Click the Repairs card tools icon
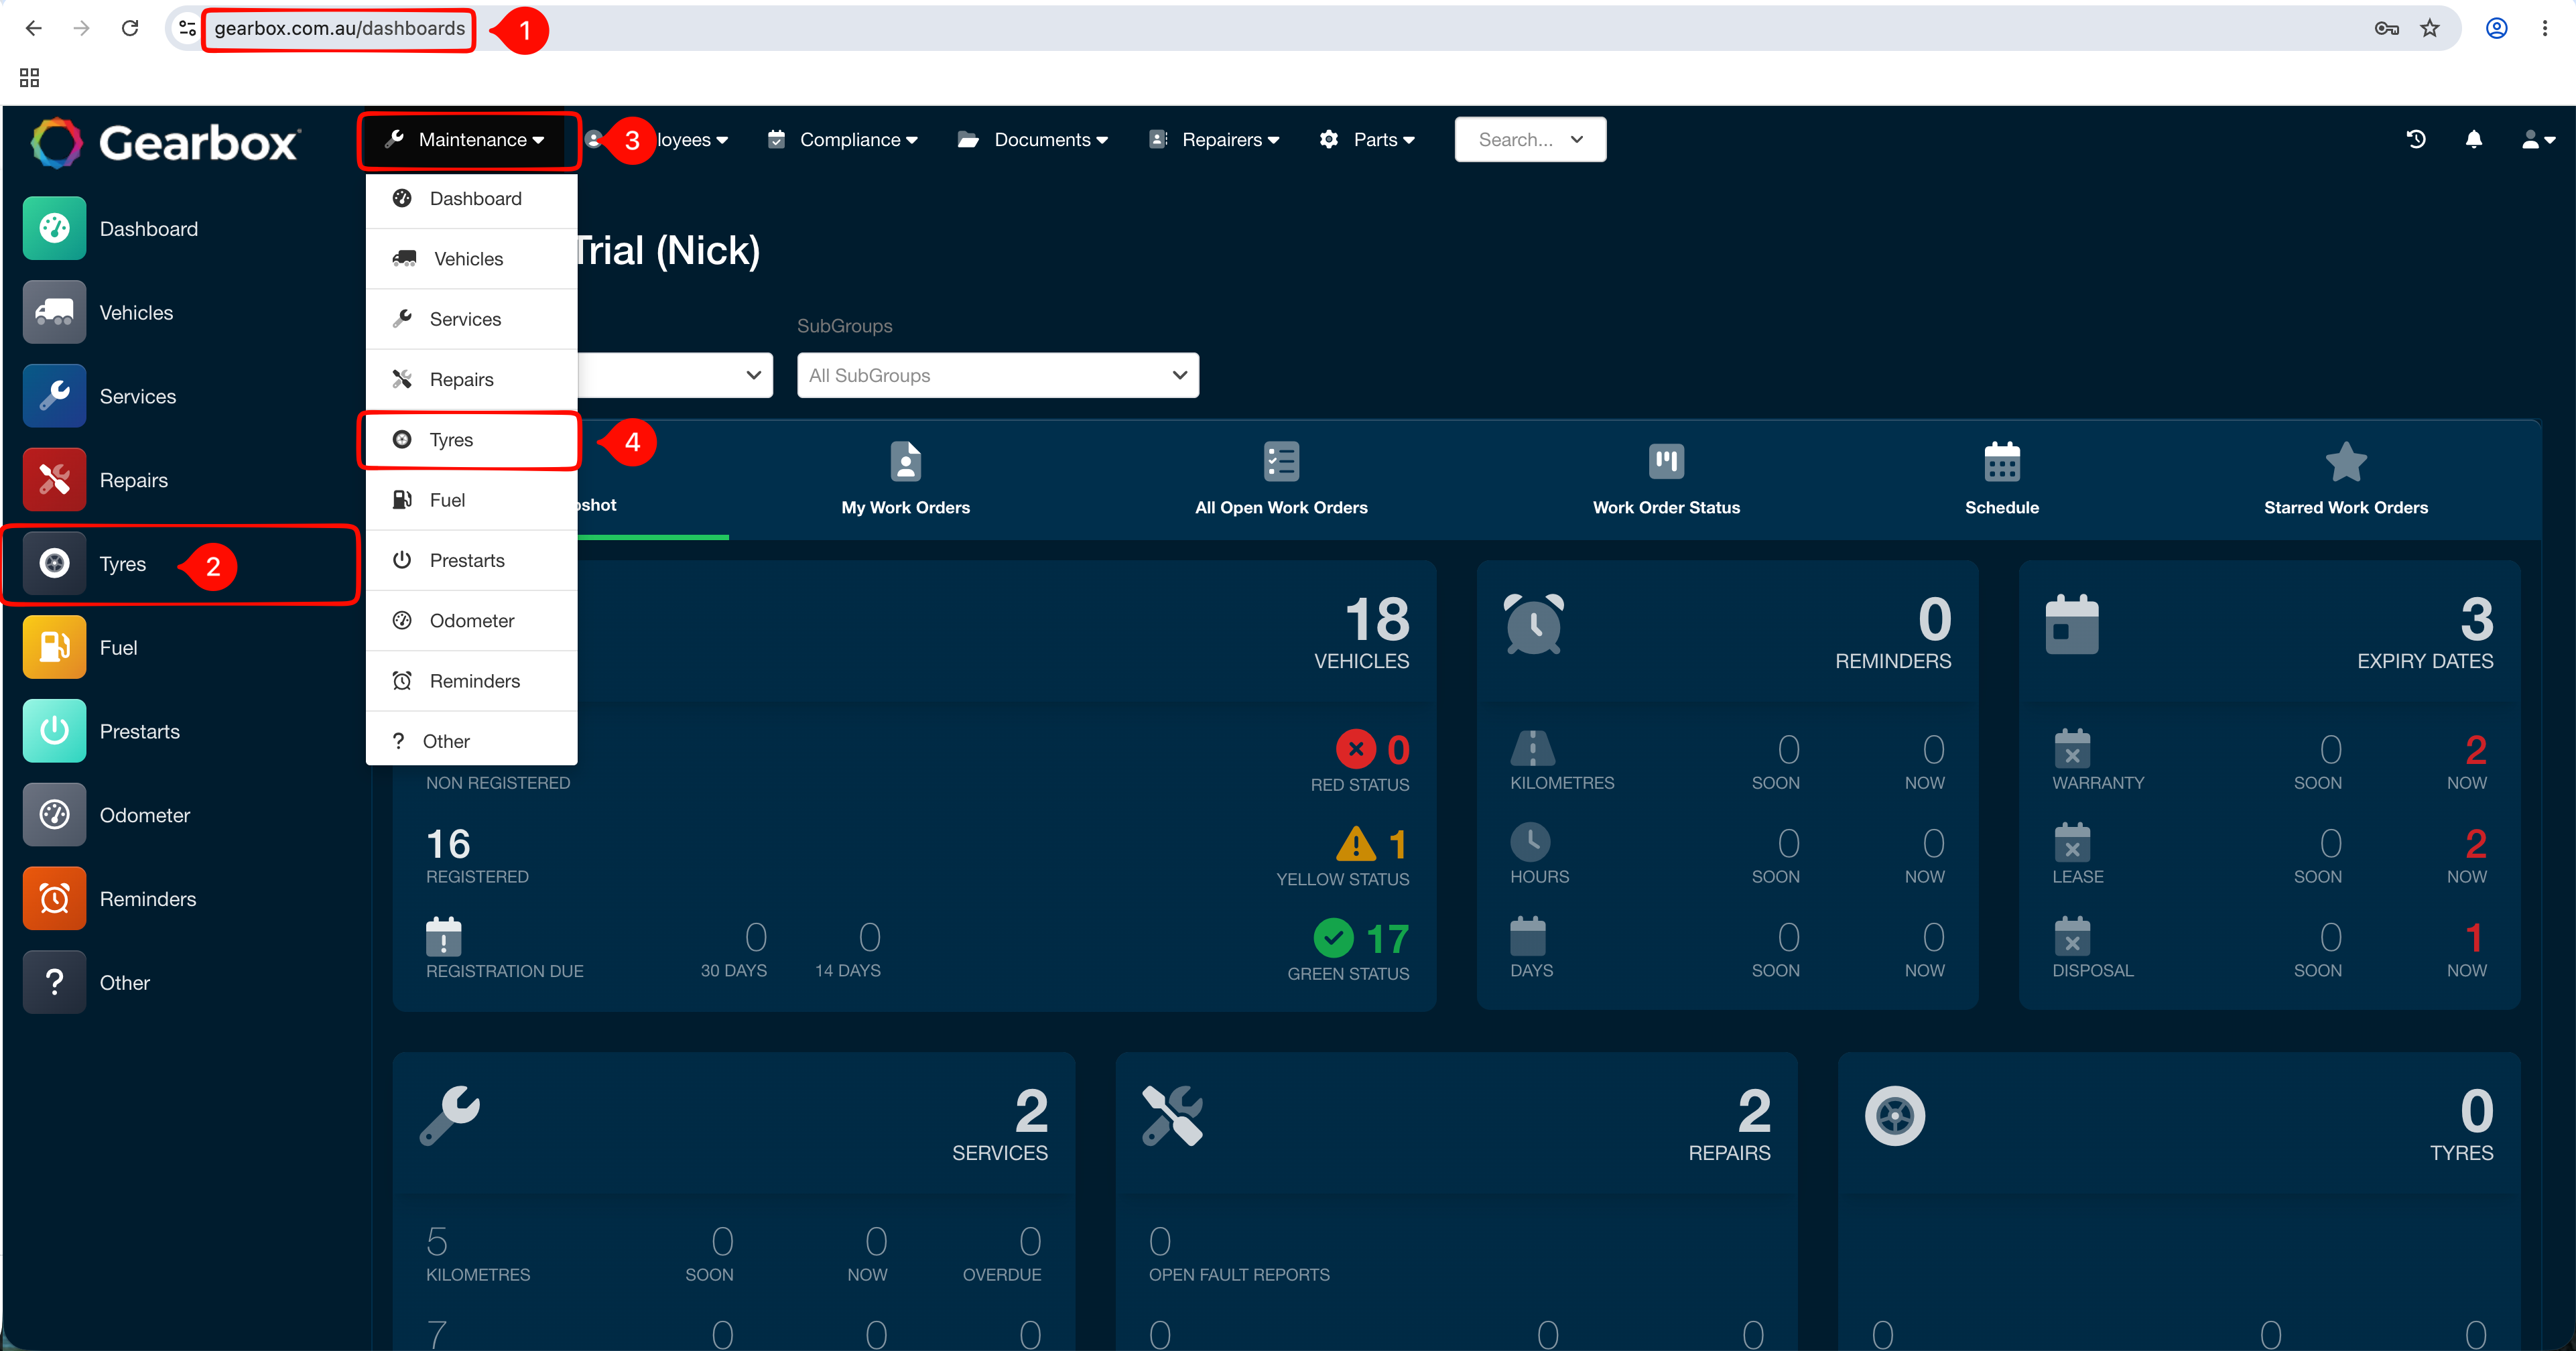Screen dimensions: 2576x1351 coord(1173,1115)
